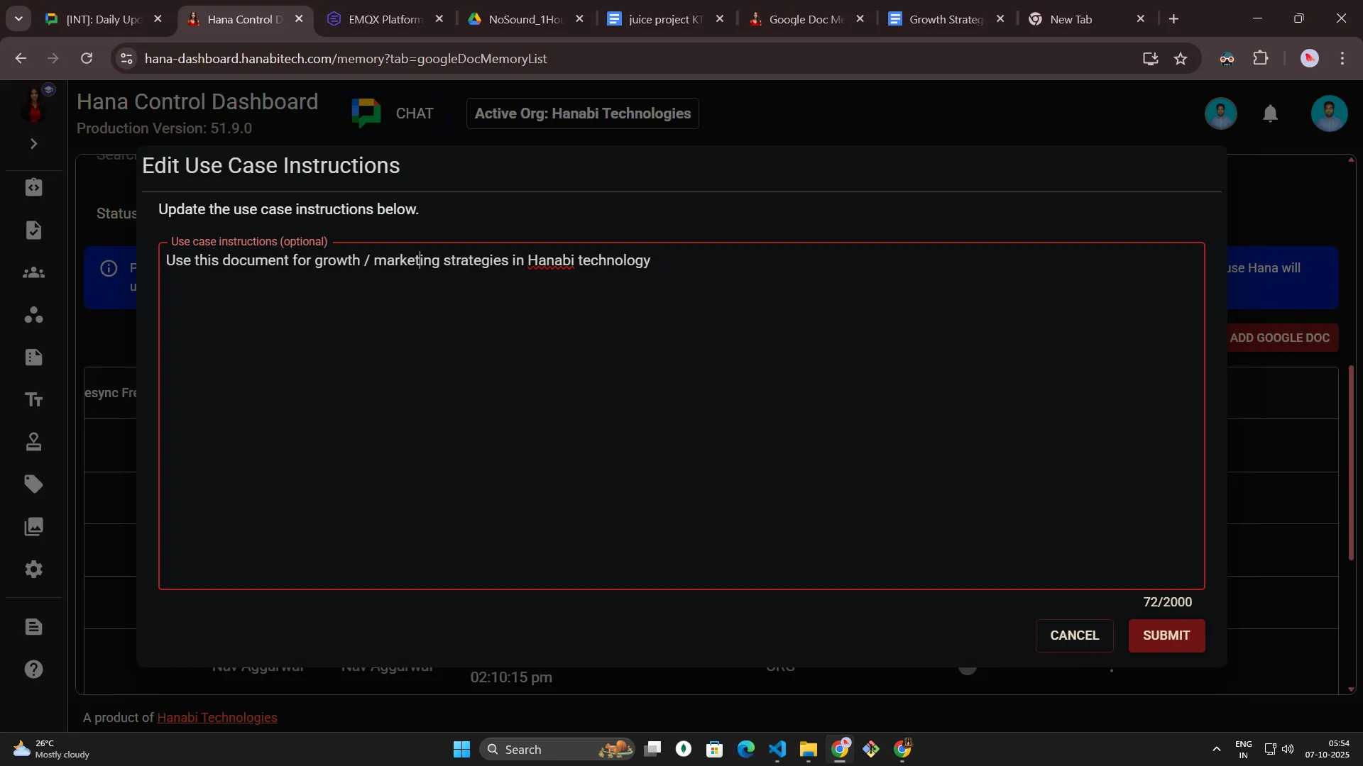Click the help question mark icon
This screenshot has height=766, width=1363.
click(x=33, y=669)
